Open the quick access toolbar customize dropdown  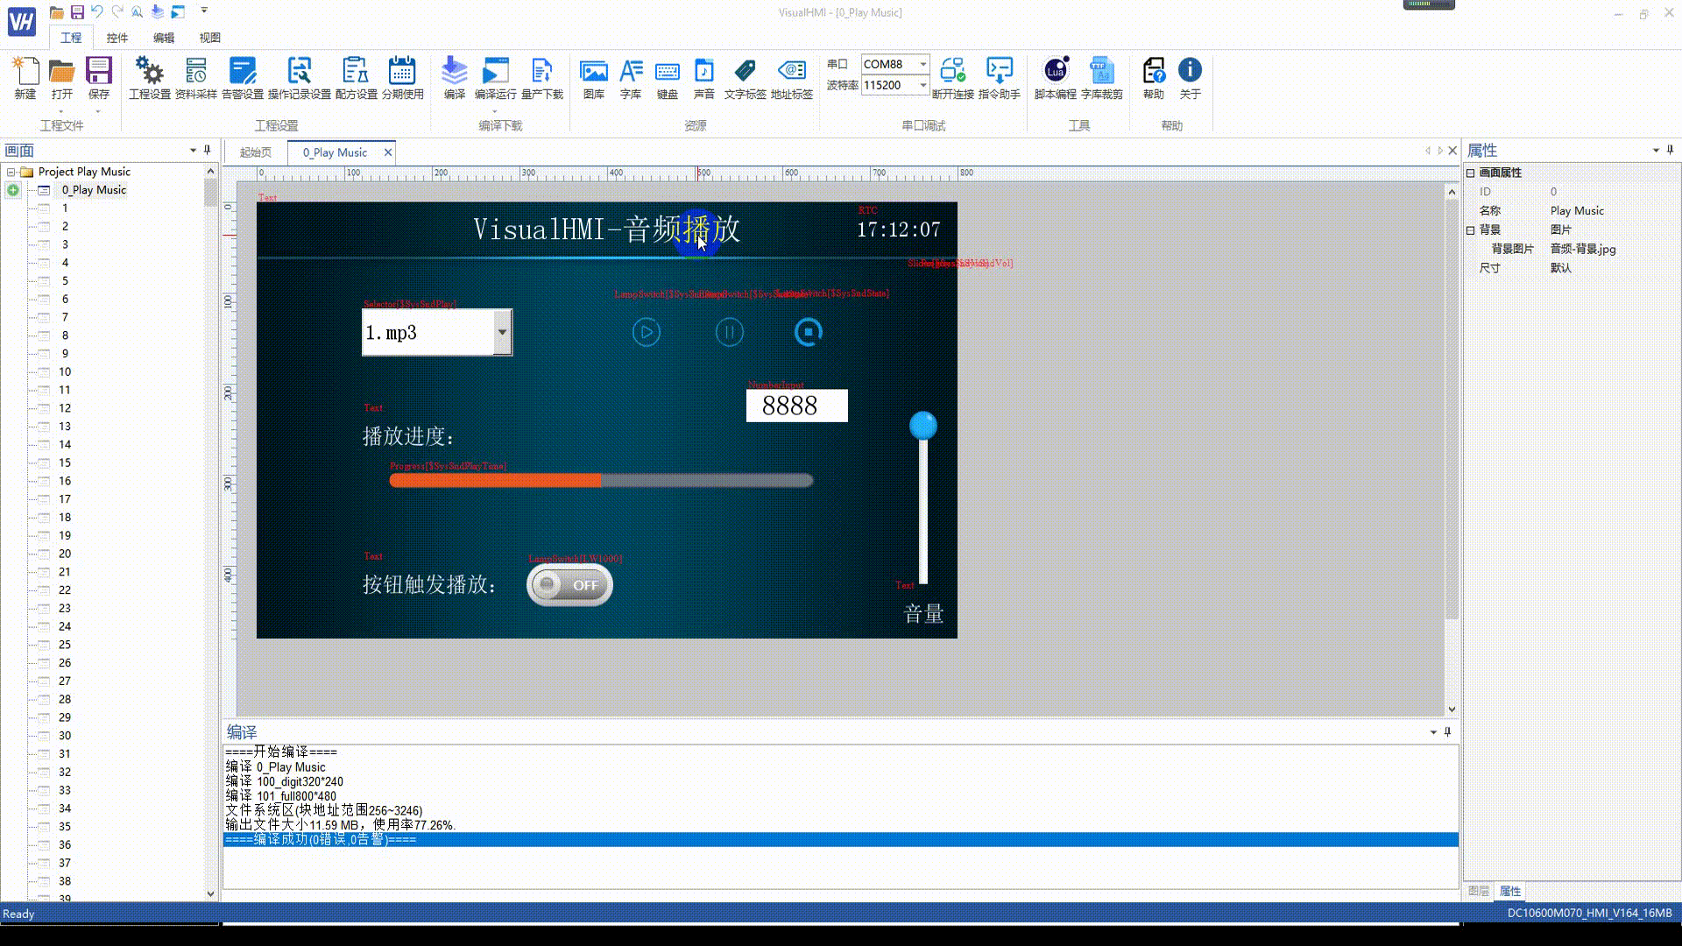(204, 11)
